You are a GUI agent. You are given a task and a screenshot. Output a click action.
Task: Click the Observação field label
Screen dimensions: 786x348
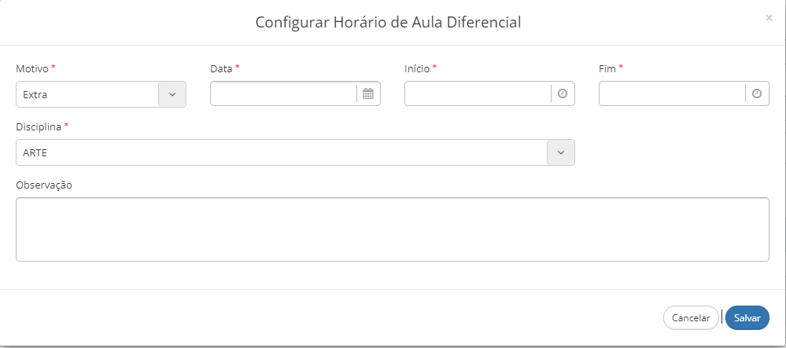tap(44, 185)
